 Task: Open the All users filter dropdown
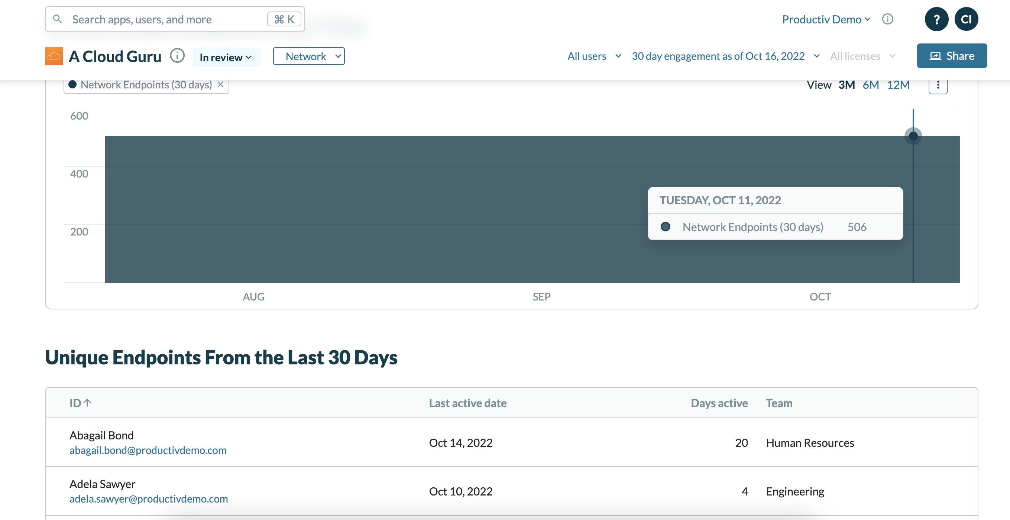point(593,56)
